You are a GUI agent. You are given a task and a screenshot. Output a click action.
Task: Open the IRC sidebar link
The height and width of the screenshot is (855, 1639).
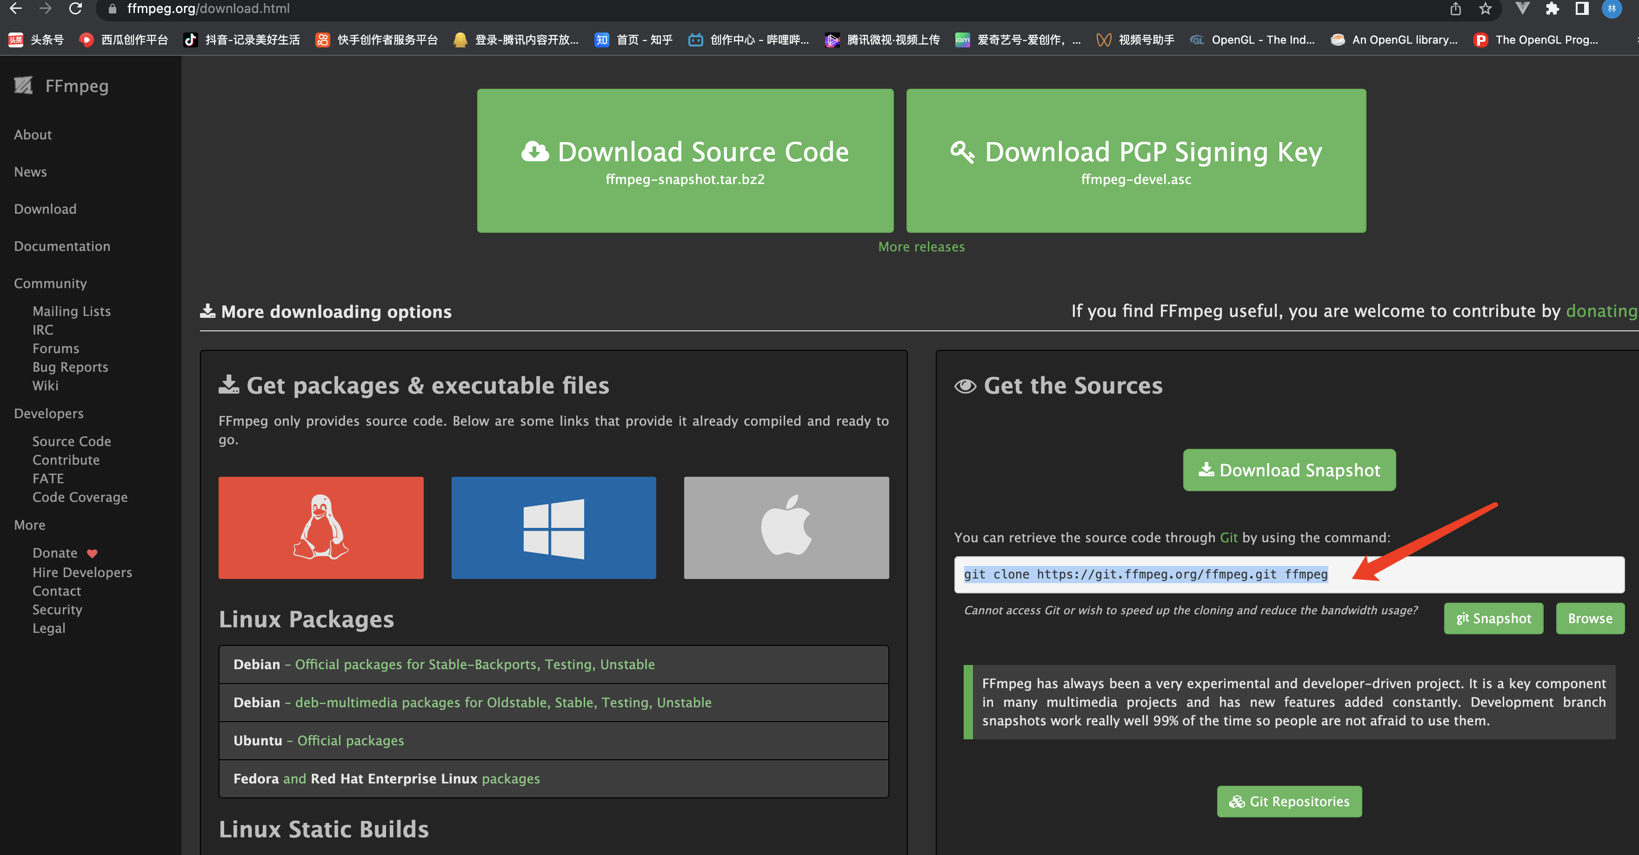click(x=43, y=330)
